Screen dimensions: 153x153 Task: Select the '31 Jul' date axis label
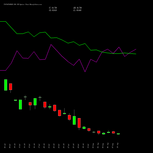88,146
